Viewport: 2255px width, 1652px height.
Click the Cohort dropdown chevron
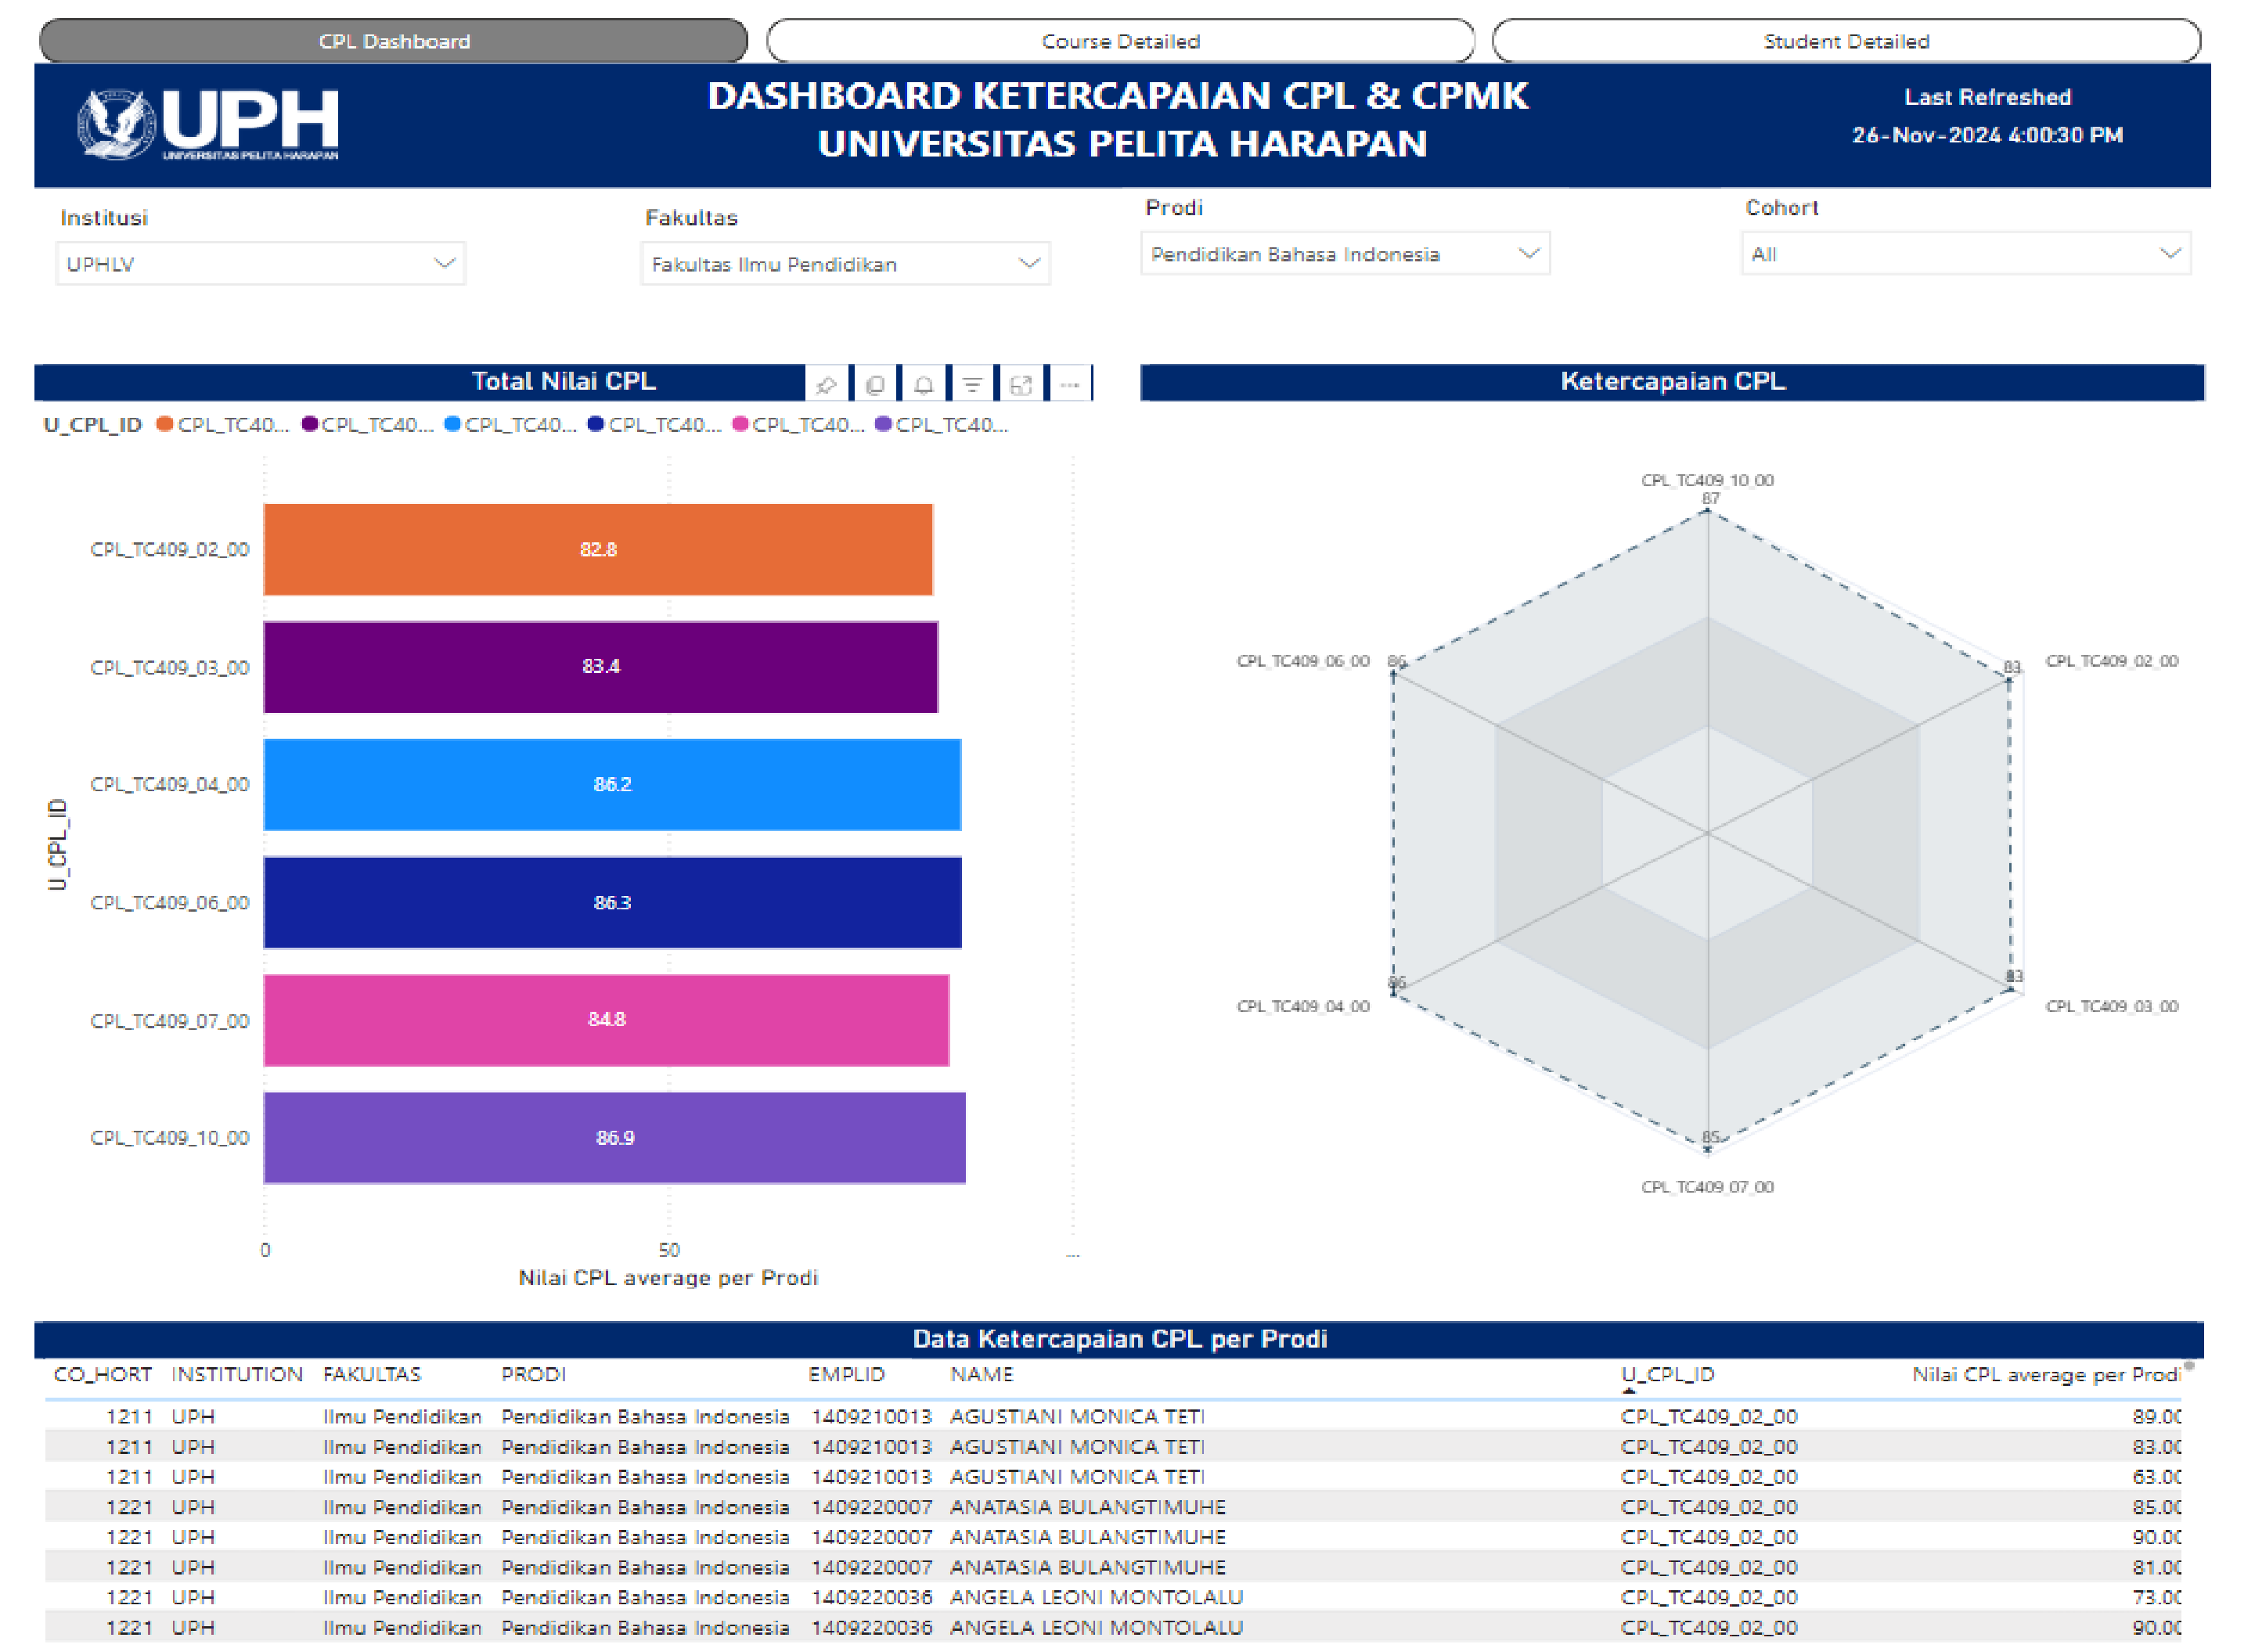click(2171, 253)
